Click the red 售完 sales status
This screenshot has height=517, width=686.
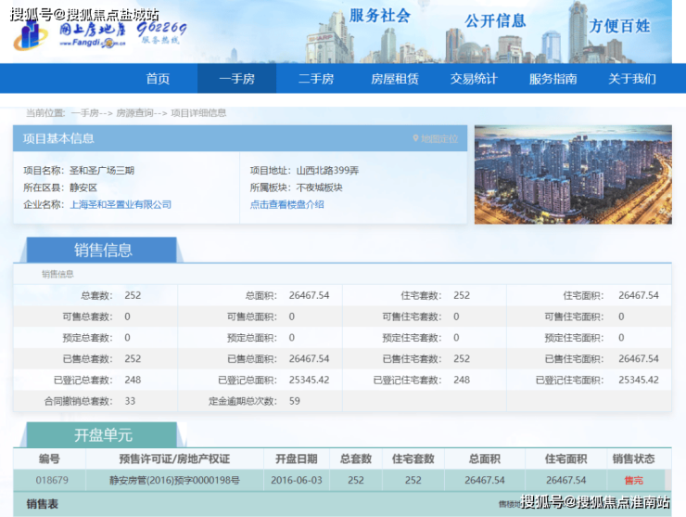pyautogui.click(x=632, y=480)
